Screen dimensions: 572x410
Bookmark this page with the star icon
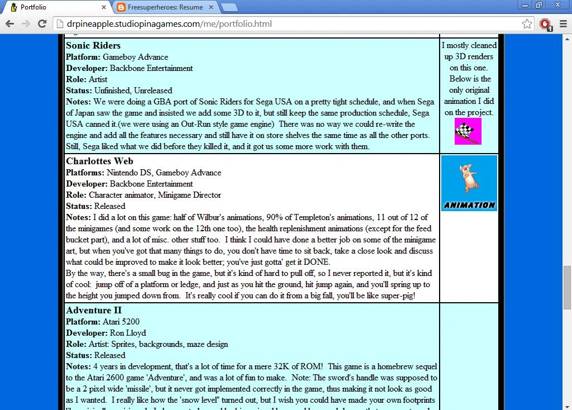coord(527,23)
